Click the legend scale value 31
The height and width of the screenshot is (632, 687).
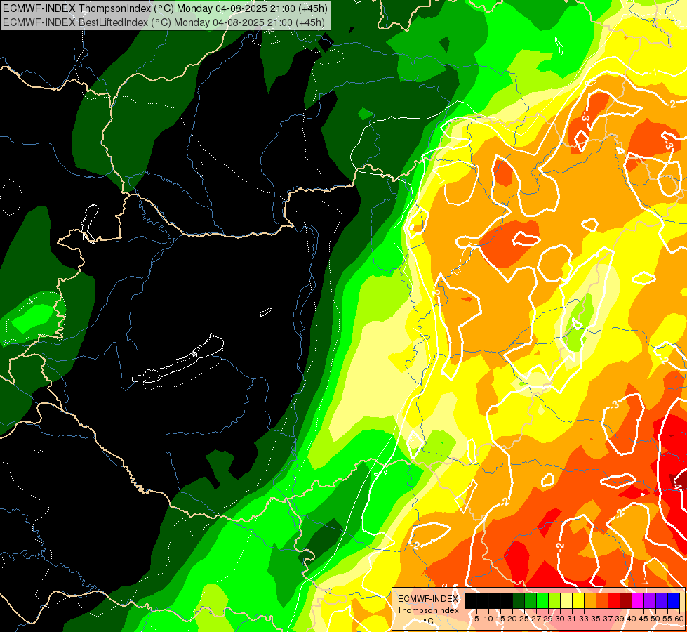572,619
